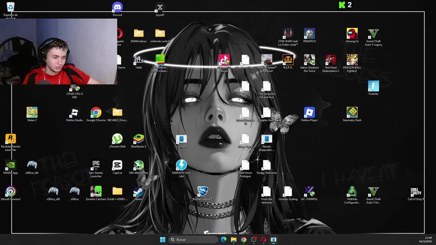This screenshot has height=245, width=436.
Task: Open the x360ce_x86 shortcut
Action: (x=53, y=193)
